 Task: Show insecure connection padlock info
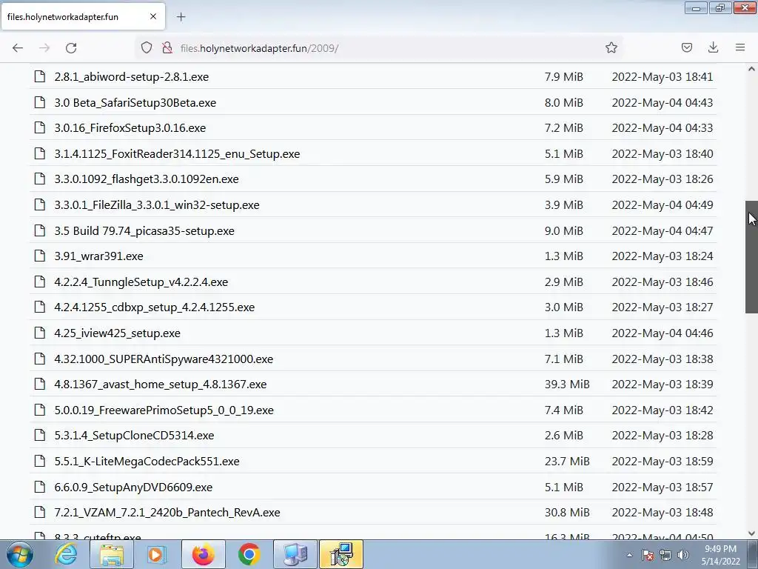167,48
